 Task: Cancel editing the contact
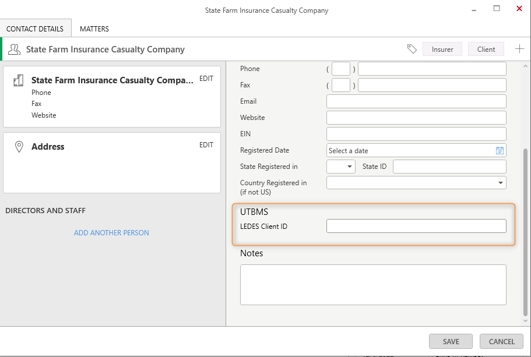(x=501, y=341)
